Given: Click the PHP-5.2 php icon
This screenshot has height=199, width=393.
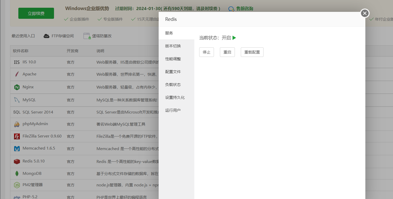Looking at the screenshot, I should tap(17, 197).
